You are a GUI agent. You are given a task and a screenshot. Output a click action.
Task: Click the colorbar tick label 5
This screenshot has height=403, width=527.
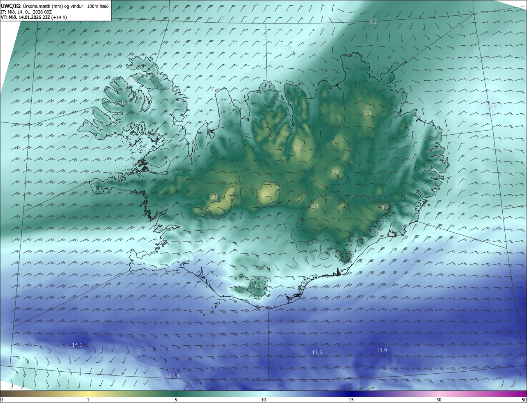[x=176, y=400]
